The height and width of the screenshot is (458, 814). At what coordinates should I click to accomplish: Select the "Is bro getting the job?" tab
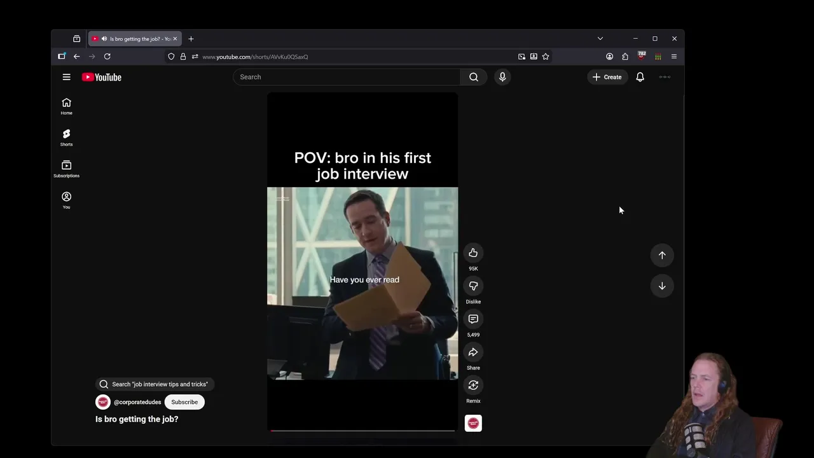(x=135, y=39)
